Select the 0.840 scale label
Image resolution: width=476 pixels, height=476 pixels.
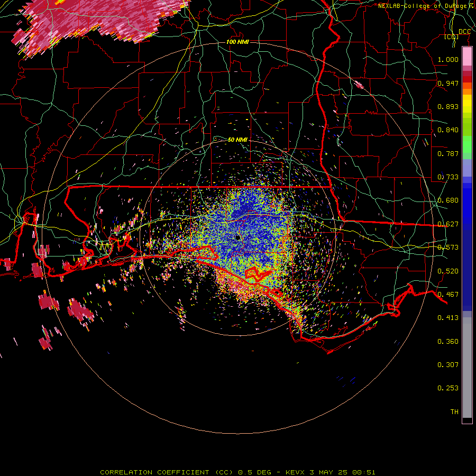coord(448,130)
